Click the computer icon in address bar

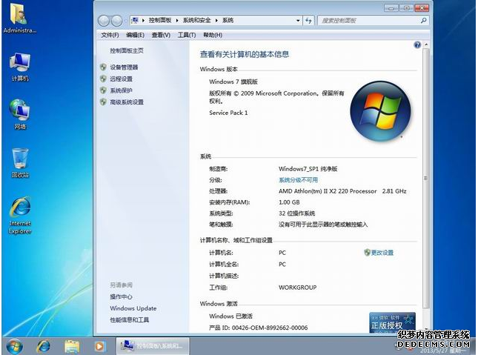point(135,21)
